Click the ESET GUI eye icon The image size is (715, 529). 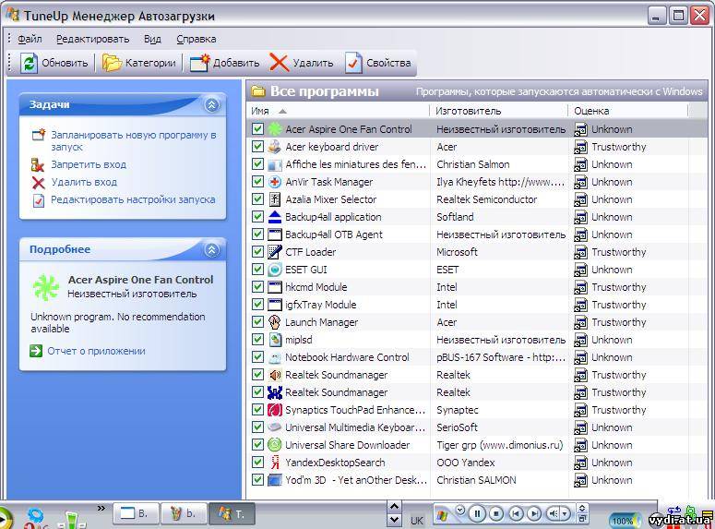pyautogui.click(x=275, y=270)
